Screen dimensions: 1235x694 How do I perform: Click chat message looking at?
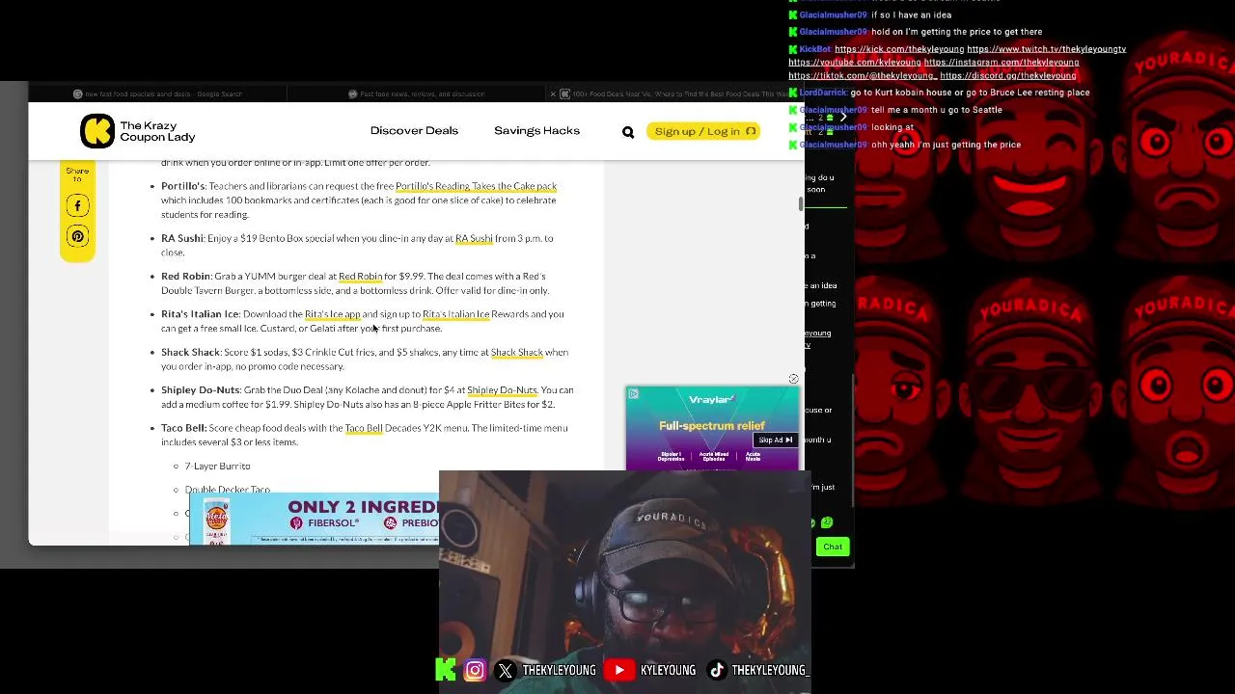(x=892, y=127)
